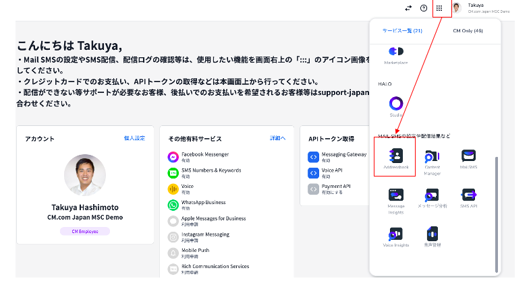Click the Apple Messages for Business icon
Image resolution: width=531 pixels, height=289 pixels.
pyautogui.click(x=173, y=221)
